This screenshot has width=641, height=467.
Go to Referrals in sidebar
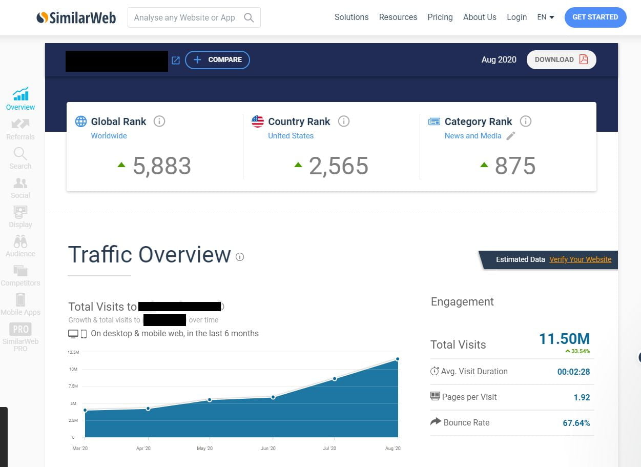[20, 129]
